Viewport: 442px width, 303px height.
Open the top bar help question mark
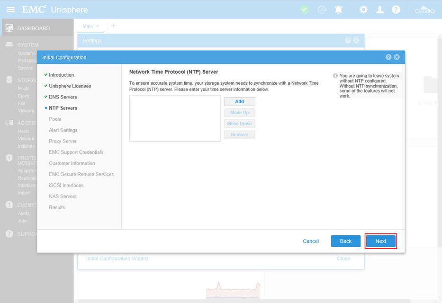[x=396, y=10]
